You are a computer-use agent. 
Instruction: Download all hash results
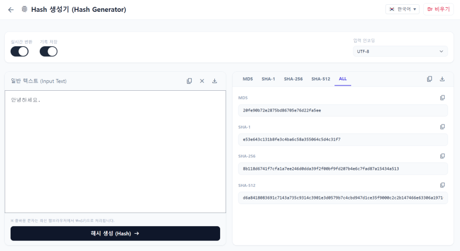[x=442, y=79]
